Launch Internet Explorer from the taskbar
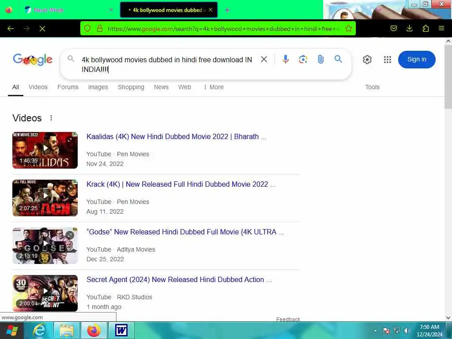This screenshot has width=452, height=339. coord(39,331)
